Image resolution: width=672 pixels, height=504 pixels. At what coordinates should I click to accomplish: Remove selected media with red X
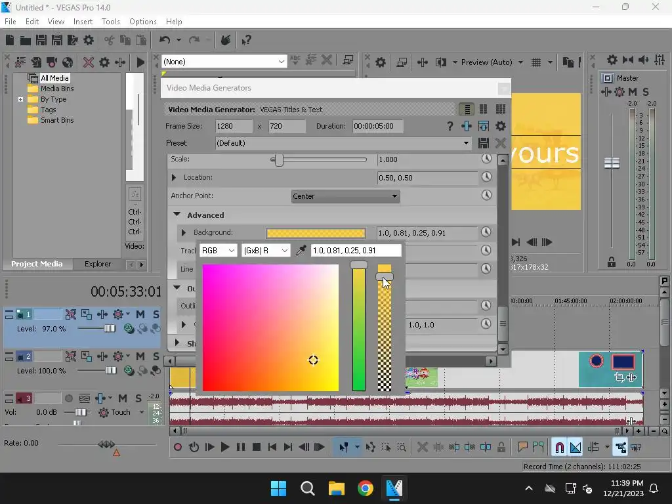click(x=89, y=62)
